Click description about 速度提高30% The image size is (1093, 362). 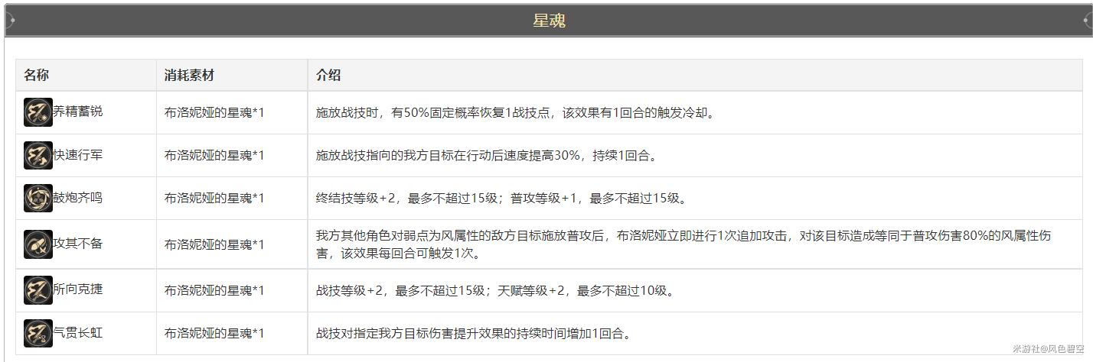pos(488,156)
